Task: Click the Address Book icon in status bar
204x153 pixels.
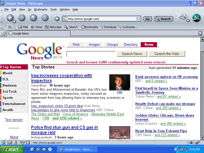Action: 28,143
